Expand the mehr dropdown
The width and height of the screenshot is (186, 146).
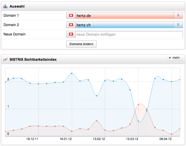pos(174,58)
